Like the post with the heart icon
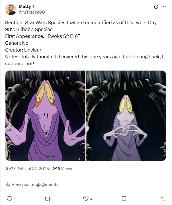Viewport: 172px width, 205px height. (85, 199)
